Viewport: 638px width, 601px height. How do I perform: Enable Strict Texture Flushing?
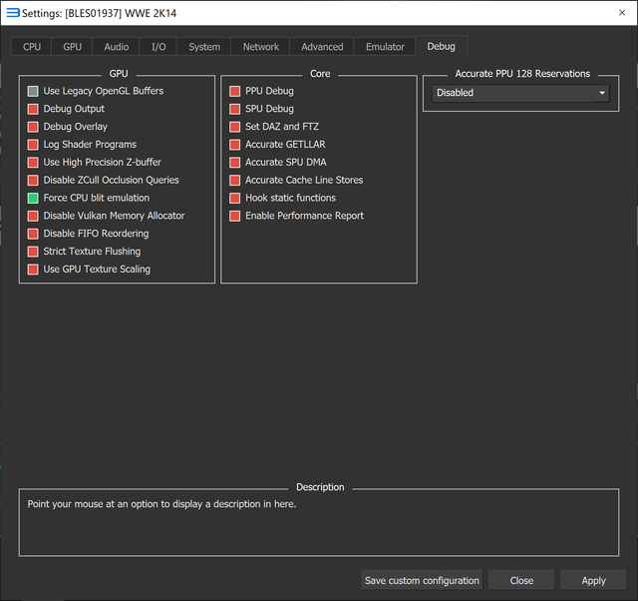pyautogui.click(x=33, y=252)
